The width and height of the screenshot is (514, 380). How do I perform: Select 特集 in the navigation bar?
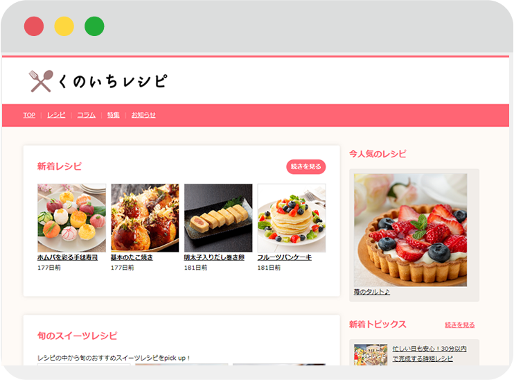(114, 115)
